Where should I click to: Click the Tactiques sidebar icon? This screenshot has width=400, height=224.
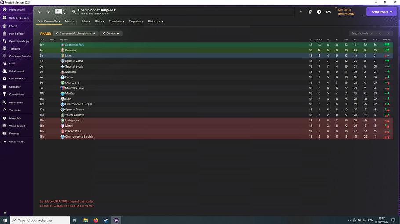click(x=4, y=48)
